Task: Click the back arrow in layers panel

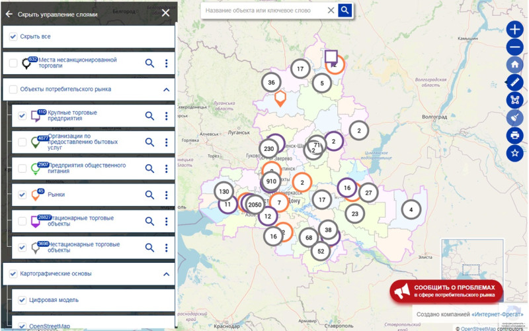Action: pos(9,13)
